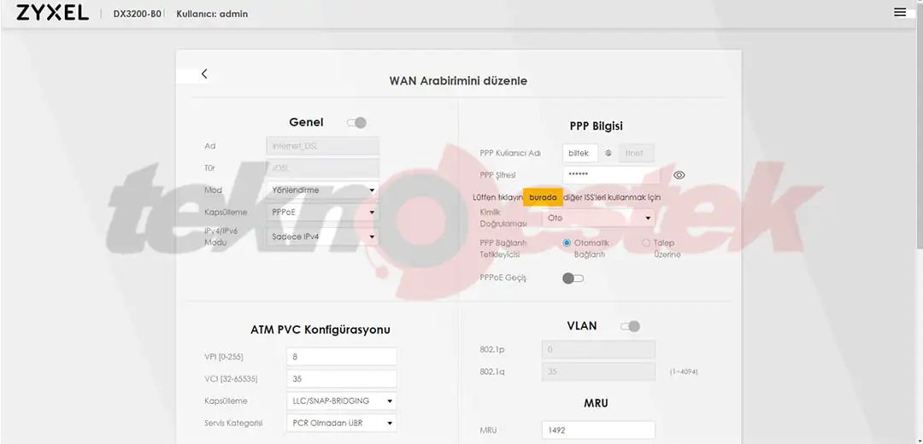
Task: Open the LLC/SNAP-BRIDGING dropdown
Action: click(x=341, y=401)
